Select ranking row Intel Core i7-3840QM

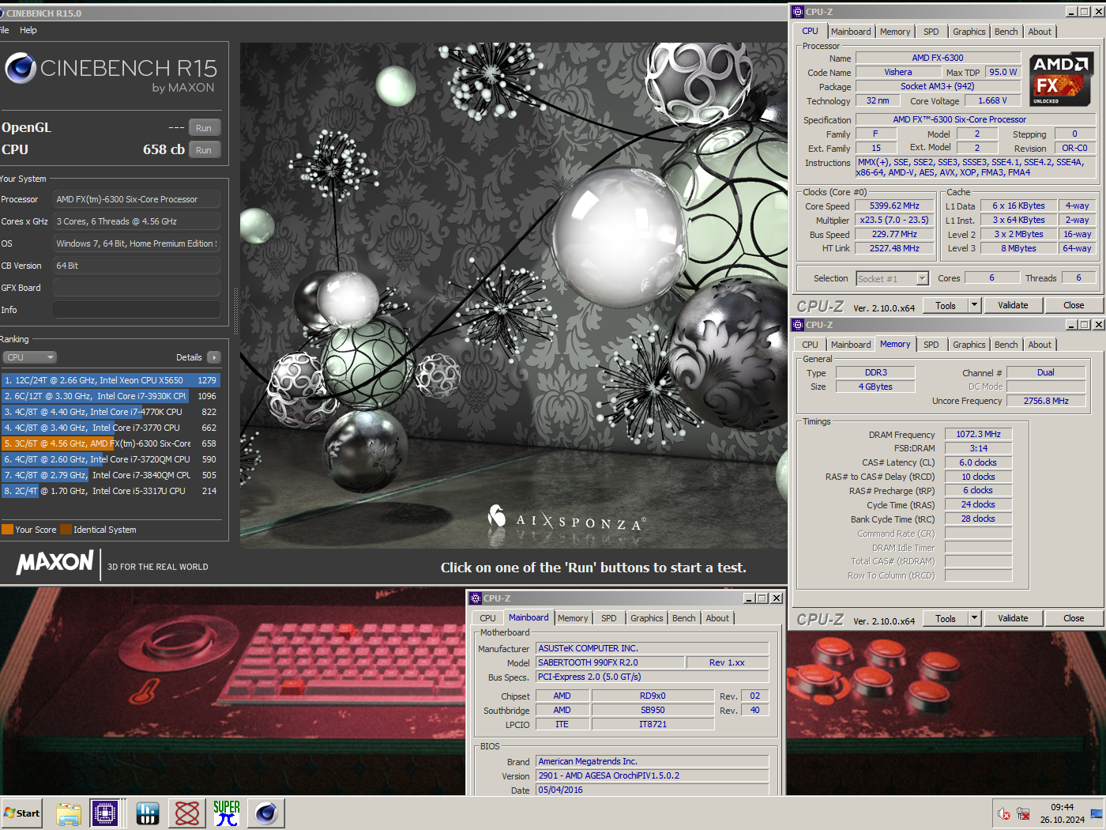click(x=111, y=475)
